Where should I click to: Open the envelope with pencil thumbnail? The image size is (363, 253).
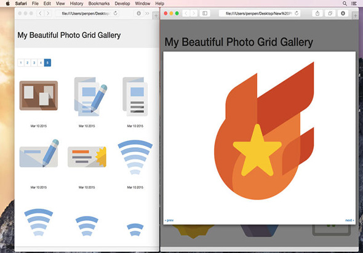coord(39,153)
